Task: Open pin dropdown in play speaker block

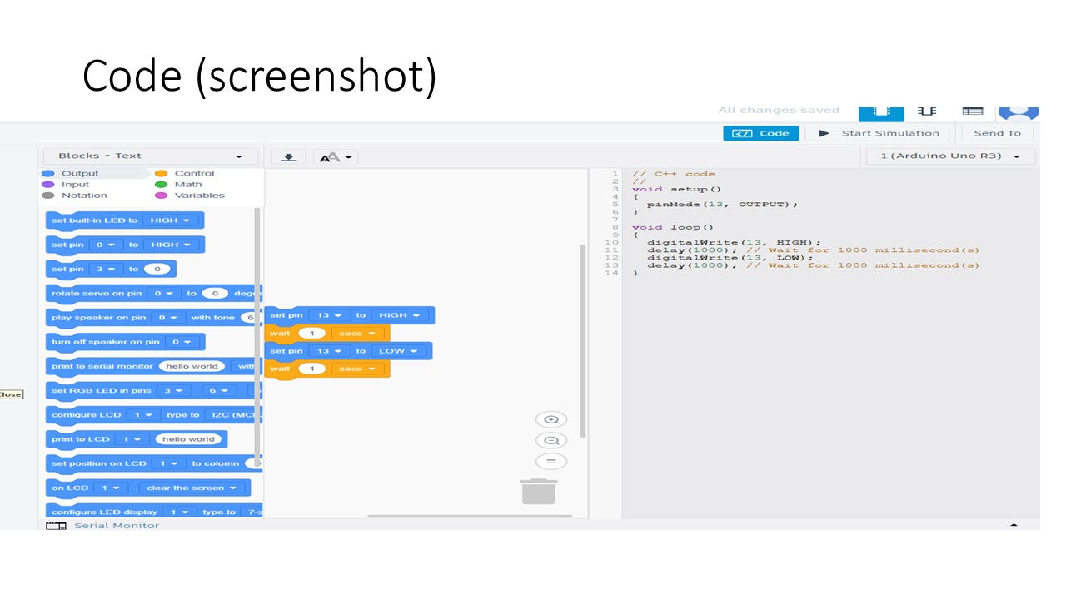Action: (x=168, y=318)
